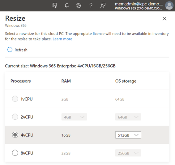This screenshot has width=175, height=165.
Task: Follow the Learn more link
Action: pos(62,39)
